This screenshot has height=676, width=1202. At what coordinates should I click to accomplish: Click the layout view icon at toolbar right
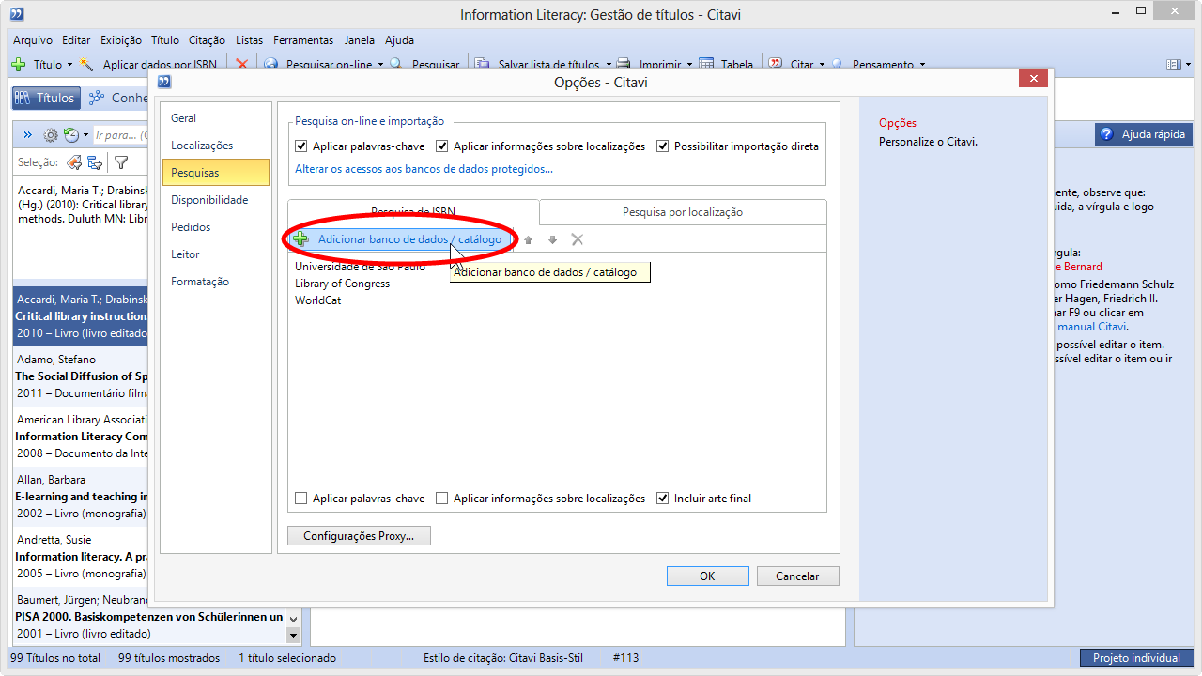tap(1173, 65)
